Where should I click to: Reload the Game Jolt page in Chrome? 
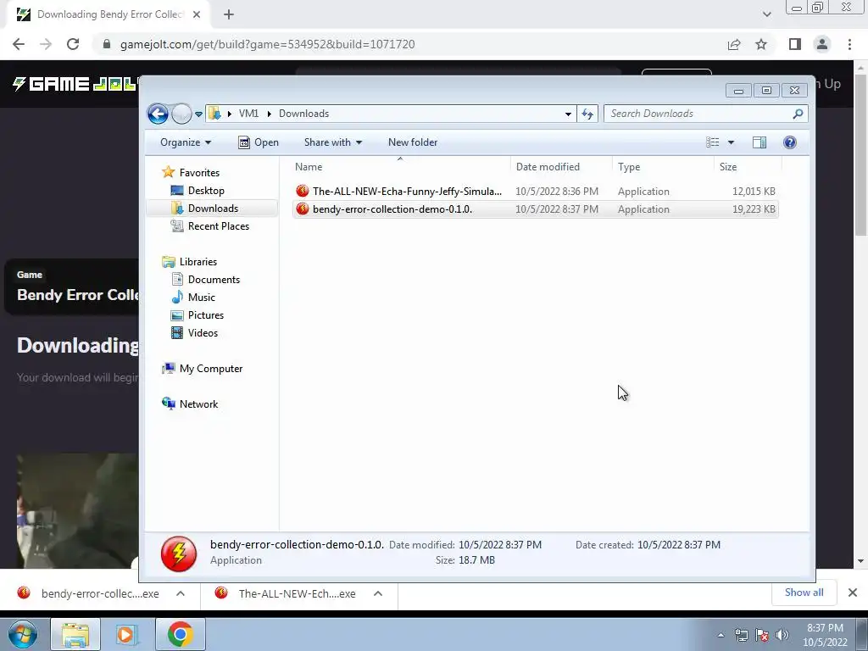(x=73, y=44)
